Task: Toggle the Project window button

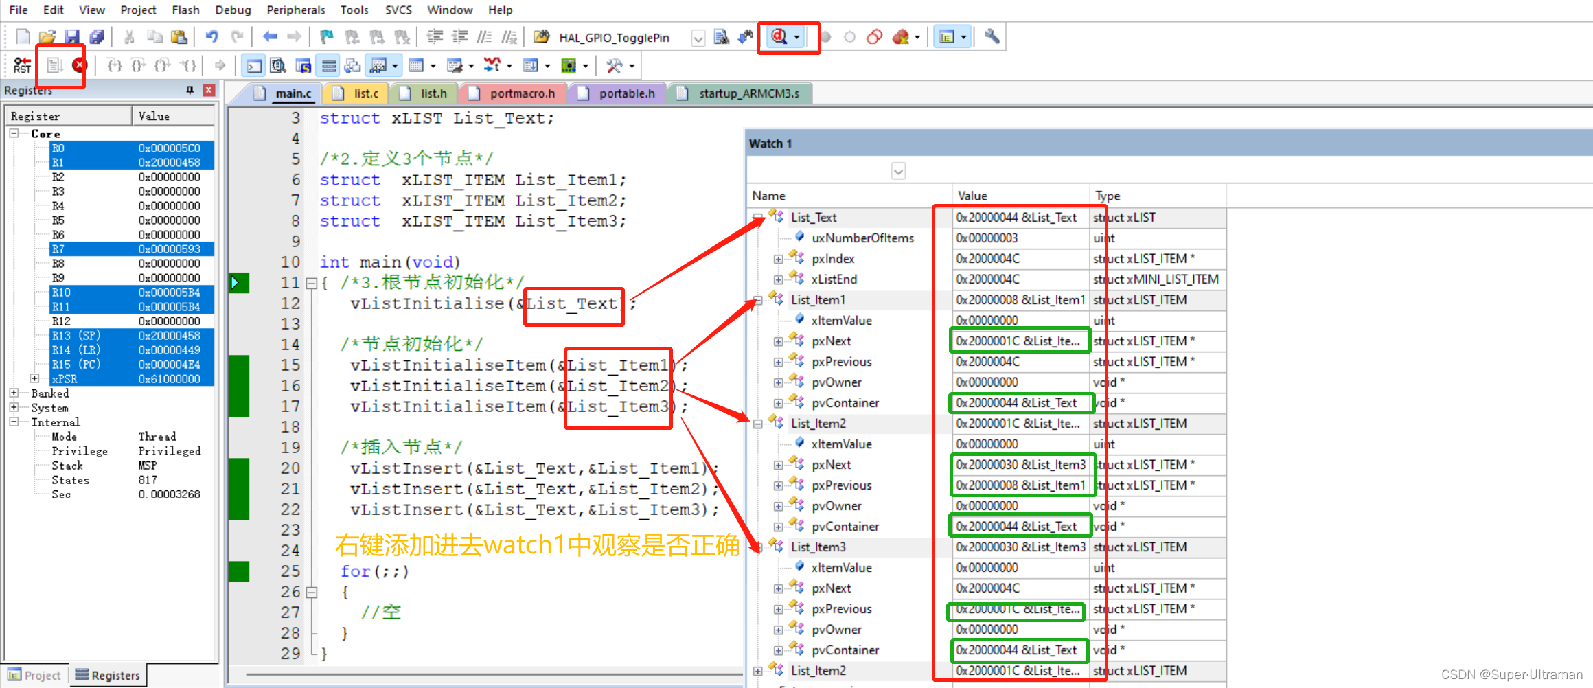Action: point(947,37)
